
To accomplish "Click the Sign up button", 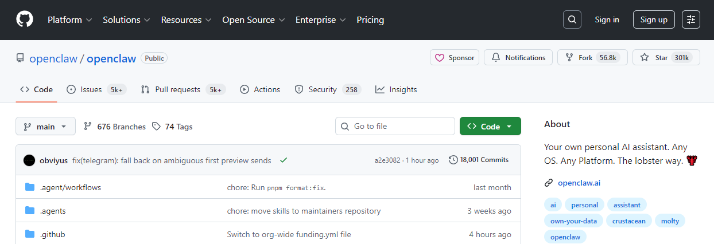I will tap(654, 19).
